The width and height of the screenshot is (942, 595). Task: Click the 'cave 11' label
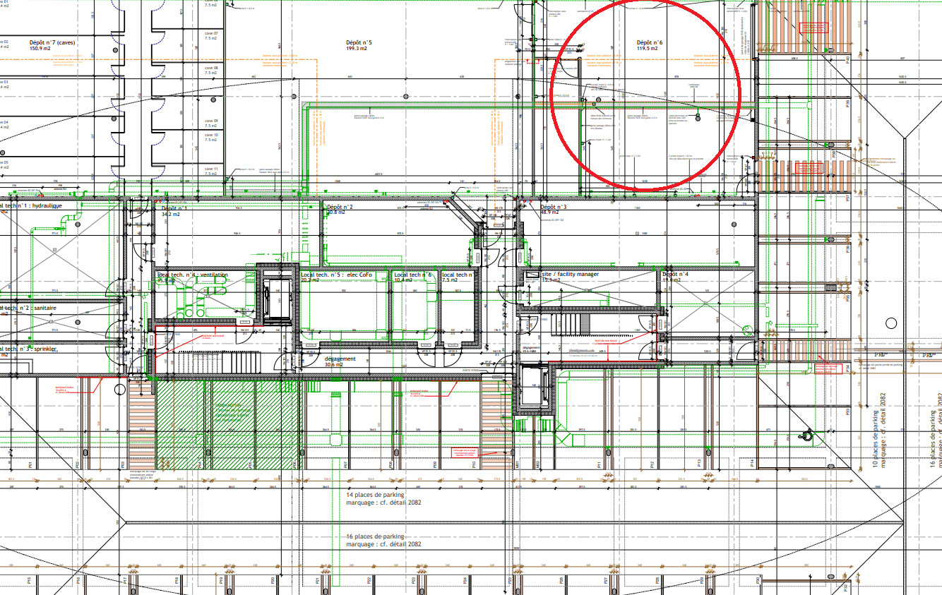[211, 169]
